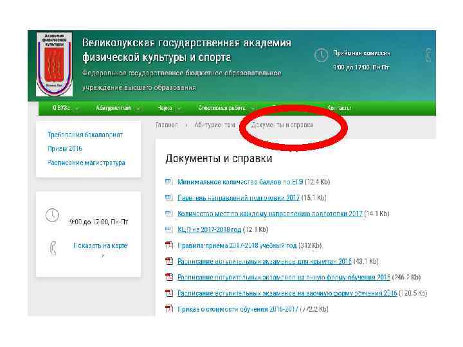This screenshot has height=347, width=463.
Task: Click PDF icon beside расписание на очную форму
Action: pos(169,277)
